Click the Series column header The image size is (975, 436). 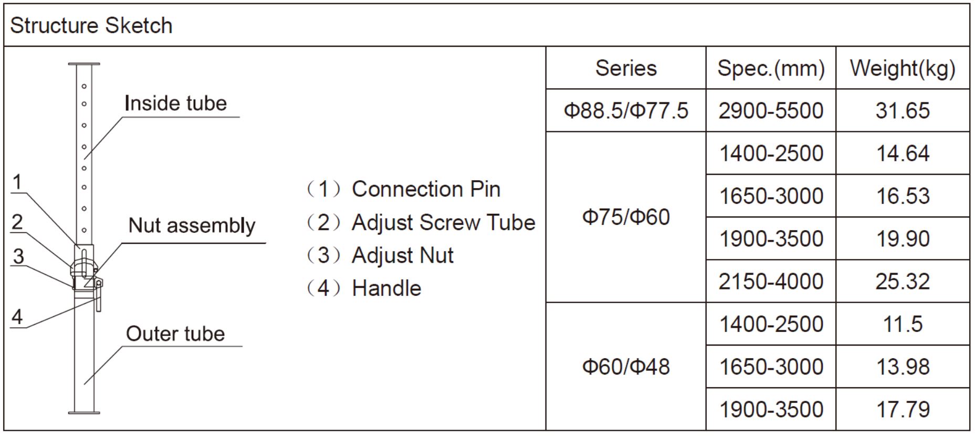pyautogui.click(x=626, y=68)
